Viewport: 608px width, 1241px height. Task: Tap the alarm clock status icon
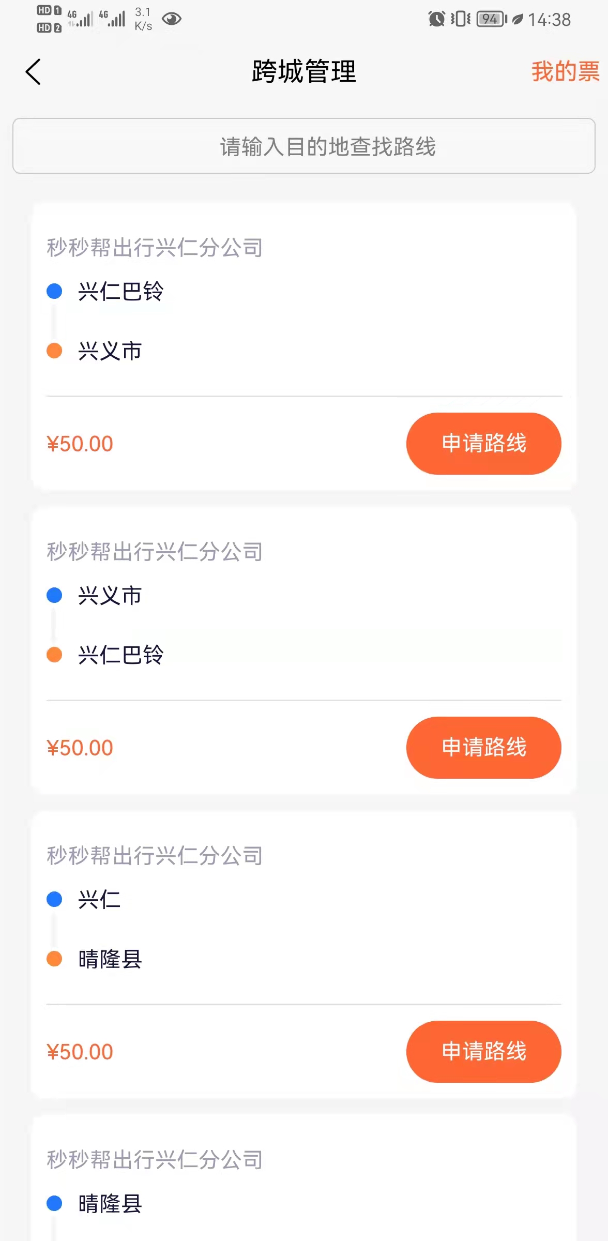[436, 19]
